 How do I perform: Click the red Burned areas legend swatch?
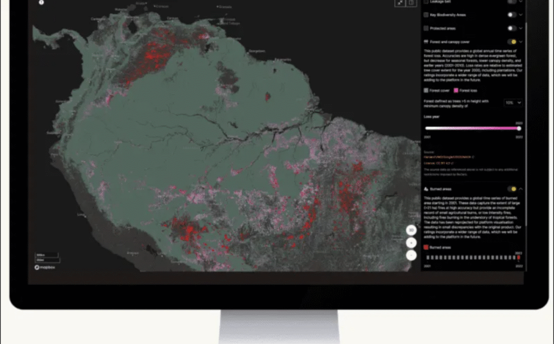(x=426, y=247)
